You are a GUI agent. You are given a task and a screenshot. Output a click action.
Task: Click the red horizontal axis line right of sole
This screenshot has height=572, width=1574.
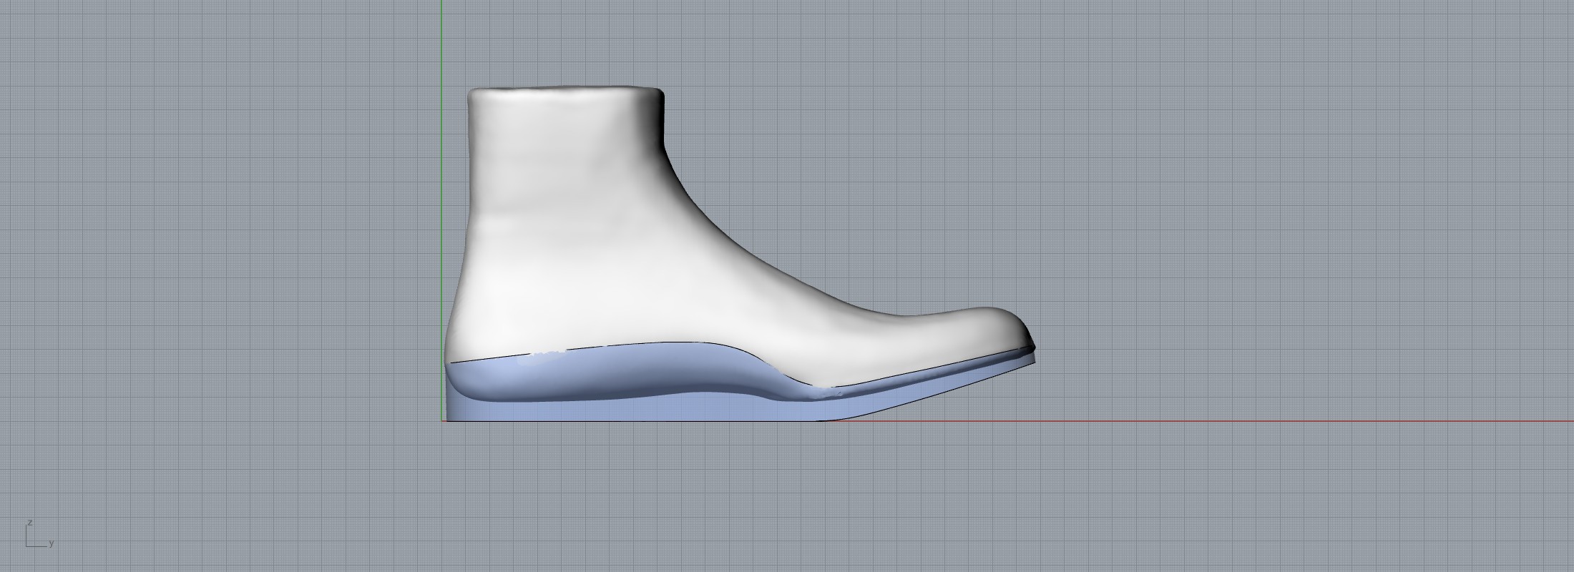tap(1216, 420)
